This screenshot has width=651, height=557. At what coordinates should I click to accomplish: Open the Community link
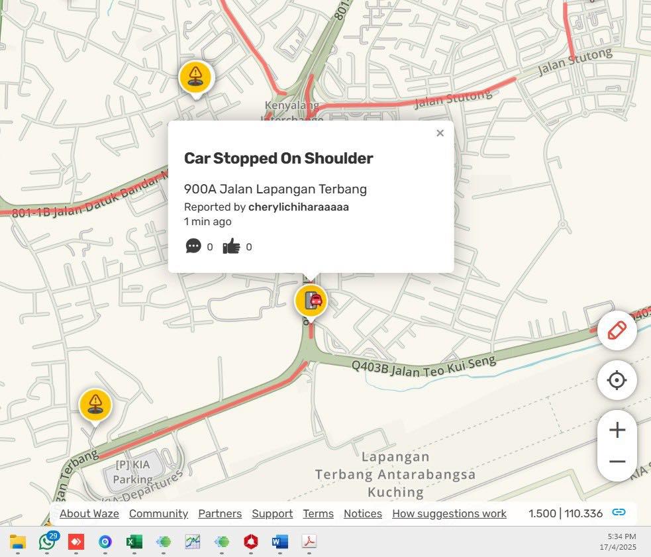coord(158,513)
